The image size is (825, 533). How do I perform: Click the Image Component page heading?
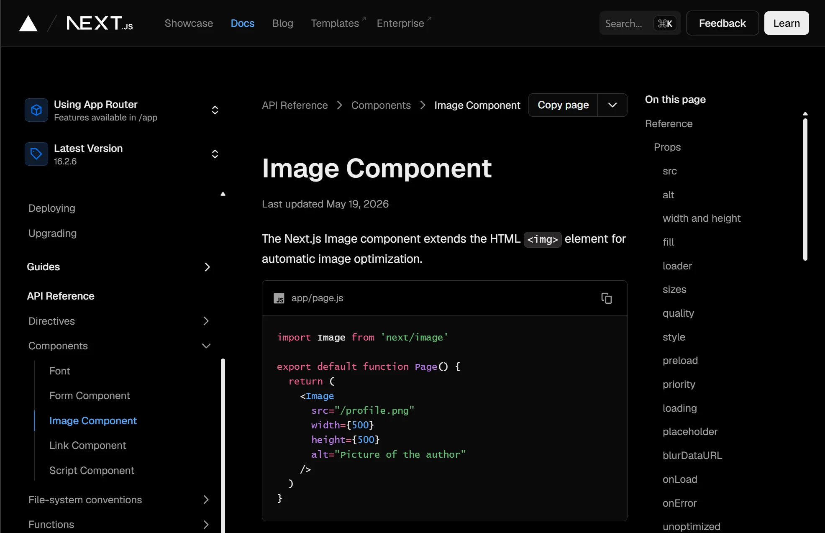[377, 169]
